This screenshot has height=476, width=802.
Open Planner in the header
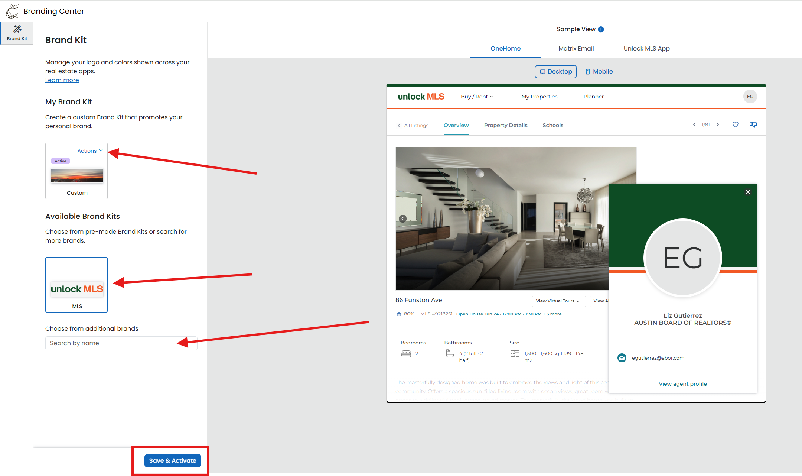tap(594, 97)
